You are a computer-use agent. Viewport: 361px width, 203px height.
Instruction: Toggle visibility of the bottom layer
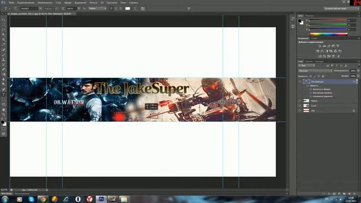click(300, 111)
